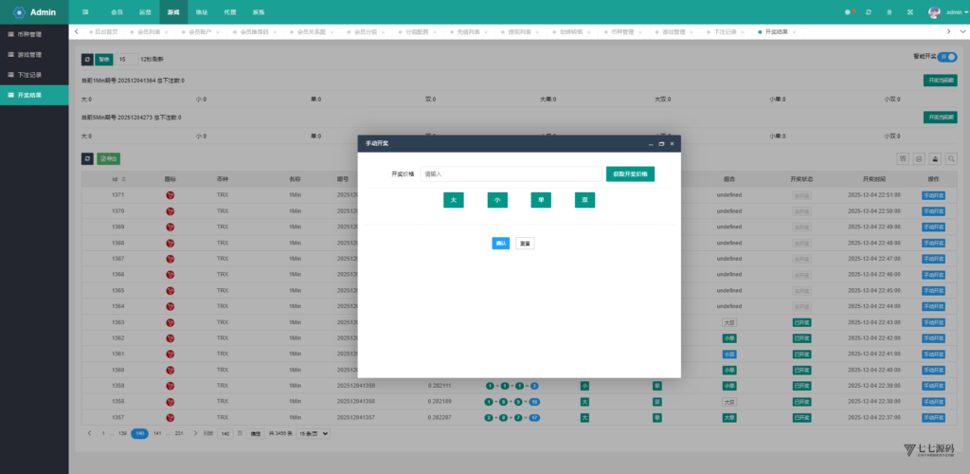Click 开奖当前期 button for 5Min period
This screenshot has height=474, width=970.
(x=941, y=118)
